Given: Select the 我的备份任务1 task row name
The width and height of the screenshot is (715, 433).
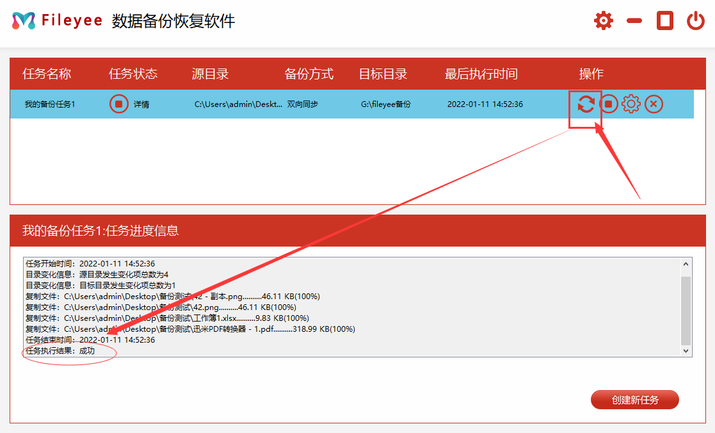Looking at the screenshot, I should 50,104.
